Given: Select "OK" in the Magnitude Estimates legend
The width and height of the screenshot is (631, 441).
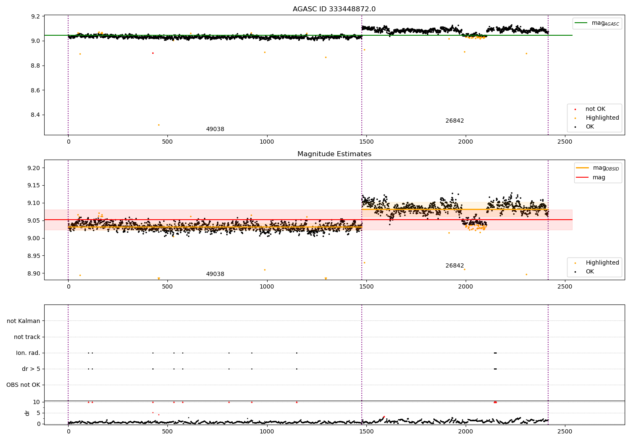Looking at the screenshot, I should [590, 272].
